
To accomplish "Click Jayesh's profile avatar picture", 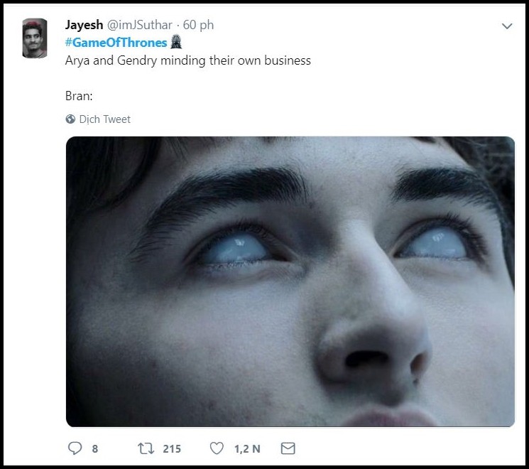I will tap(35, 39).
